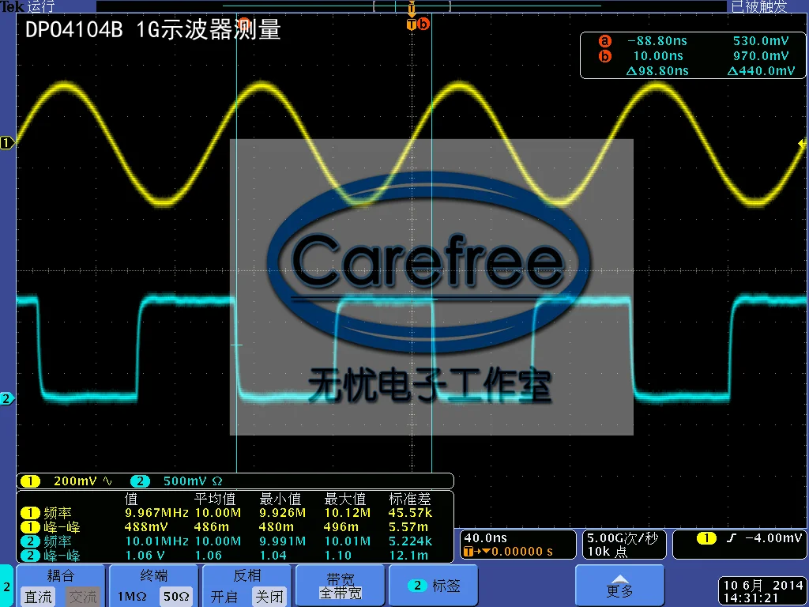809x607 pixels.
Task: Select 交流 AC coupling option
Action: [83, 597]
